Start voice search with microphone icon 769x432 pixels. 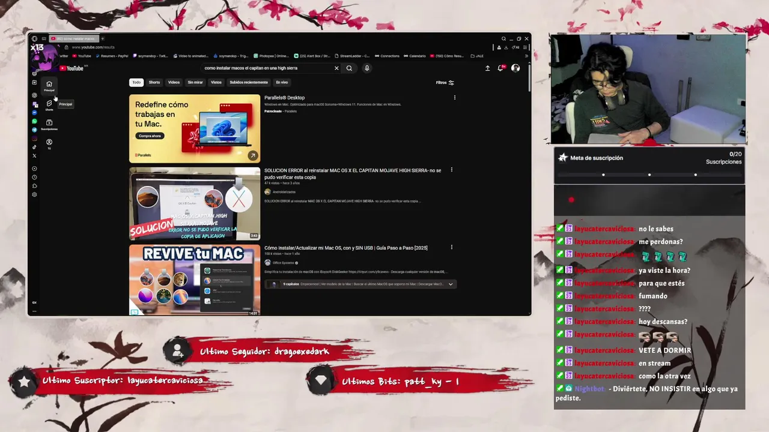click(367, 68)
